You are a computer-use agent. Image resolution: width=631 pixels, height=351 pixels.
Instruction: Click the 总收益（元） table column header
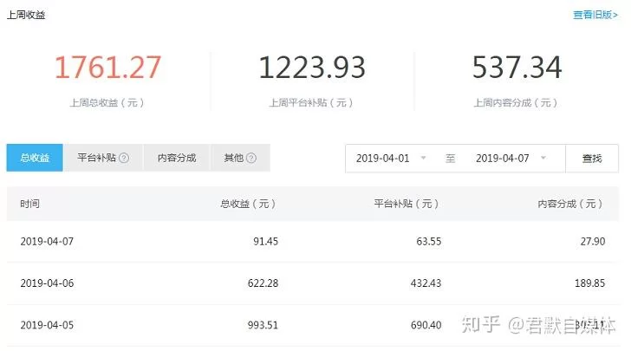coord(248,204)
